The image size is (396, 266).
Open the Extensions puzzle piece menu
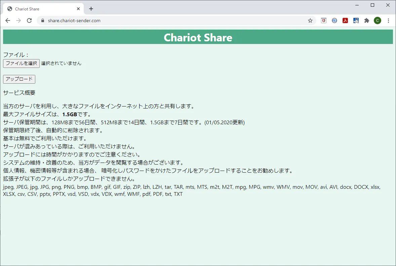(x=366, y=20)
